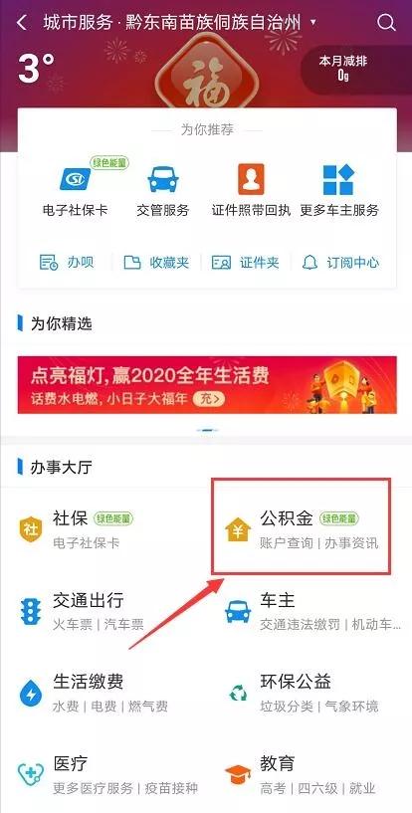Tap the back arrow icon
This screenshot has height=813, width=412.
coord(22,23)
